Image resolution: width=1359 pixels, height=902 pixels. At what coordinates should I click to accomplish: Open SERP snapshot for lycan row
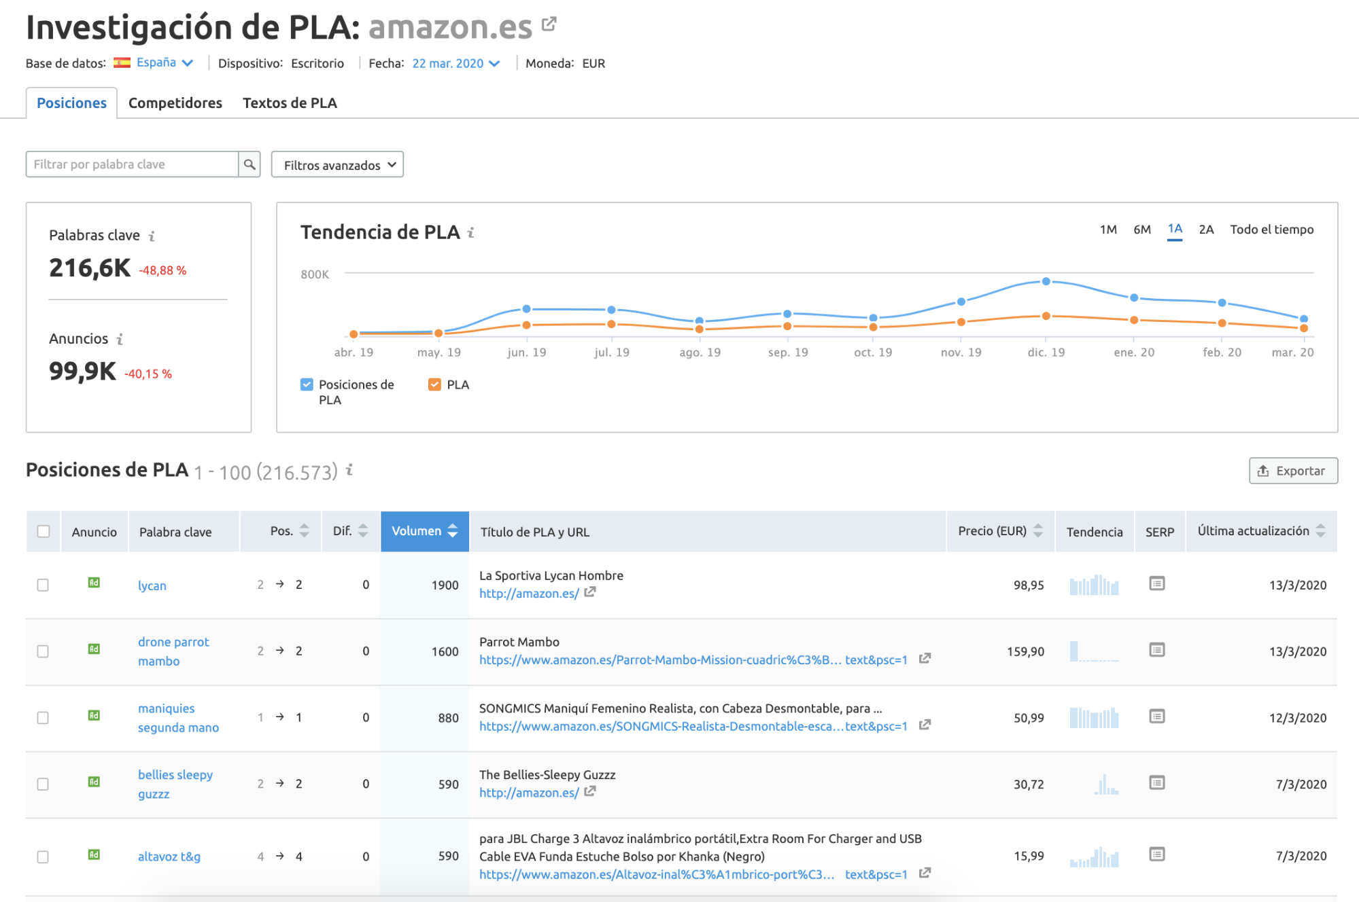pos(1157,583)
